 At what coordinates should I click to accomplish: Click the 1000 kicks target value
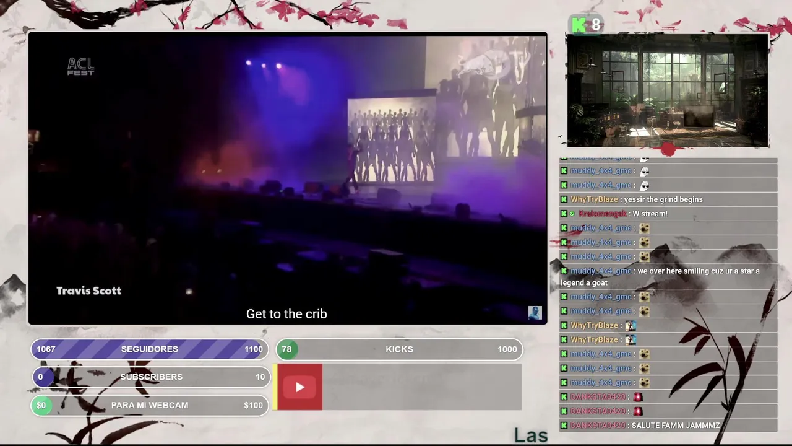pyautogui.click(x=507, y=349)
